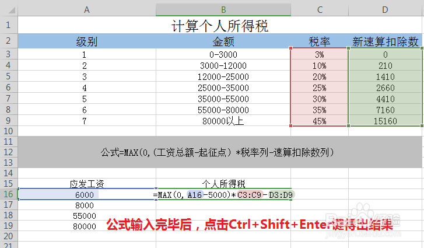Select column D header
The image size is (424, 248).
pos(385,10)
